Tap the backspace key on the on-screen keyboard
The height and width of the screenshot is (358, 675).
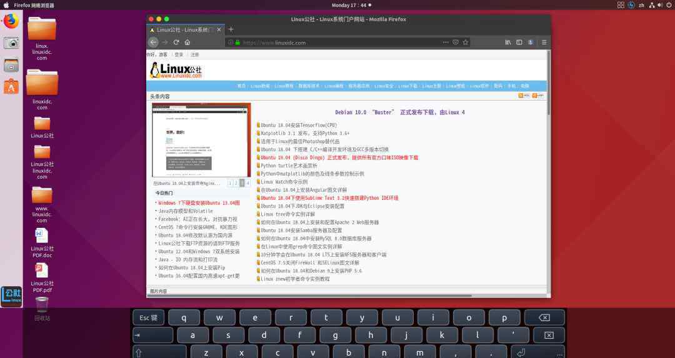click(x=544, y=317)
